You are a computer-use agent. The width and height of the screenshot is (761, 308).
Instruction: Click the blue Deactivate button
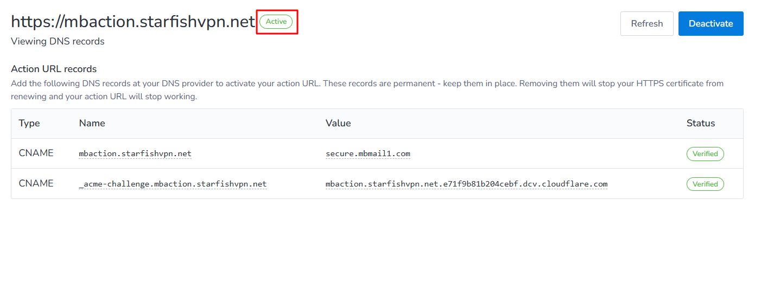point(711,24)
